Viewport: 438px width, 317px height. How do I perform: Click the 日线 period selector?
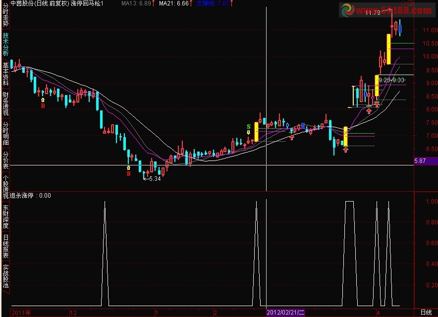426,313
